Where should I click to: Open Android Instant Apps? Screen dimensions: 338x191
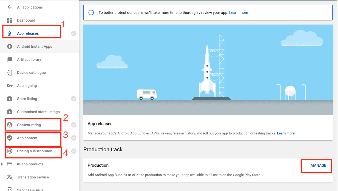pos(35,46)
